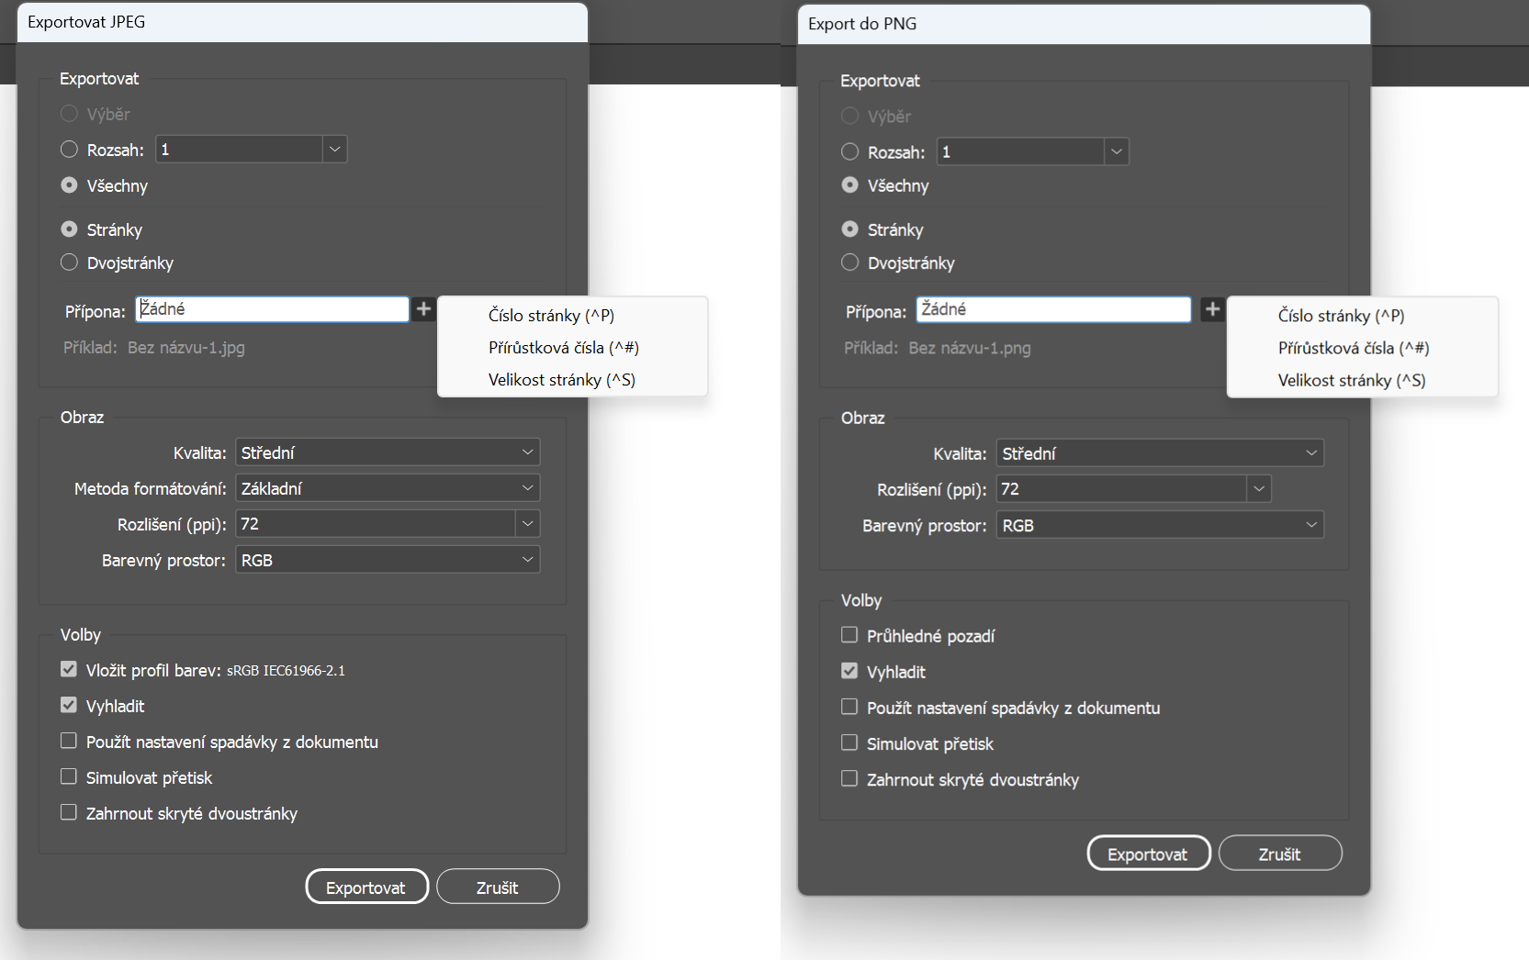Open Kvalita dropdown in Export do PNG dialog
1529x960 pixels.
click(1160, 453)
